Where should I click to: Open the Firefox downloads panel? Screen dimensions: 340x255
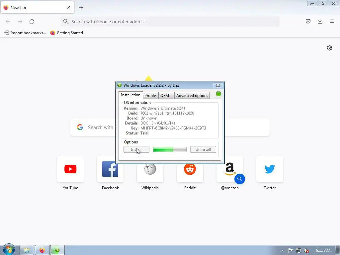tap(320, 21)
